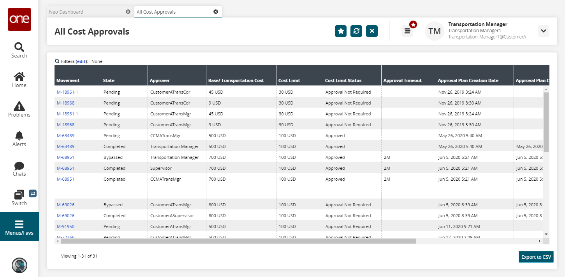This screenshot has height=277, width=565.
Task: Open the filters edit link
Action: click(x=81, y=61)
